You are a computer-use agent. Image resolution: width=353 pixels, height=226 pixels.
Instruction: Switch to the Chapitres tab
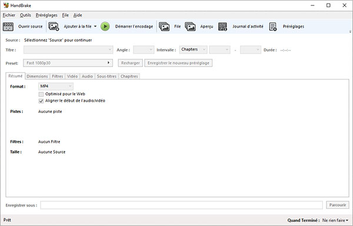129,77
